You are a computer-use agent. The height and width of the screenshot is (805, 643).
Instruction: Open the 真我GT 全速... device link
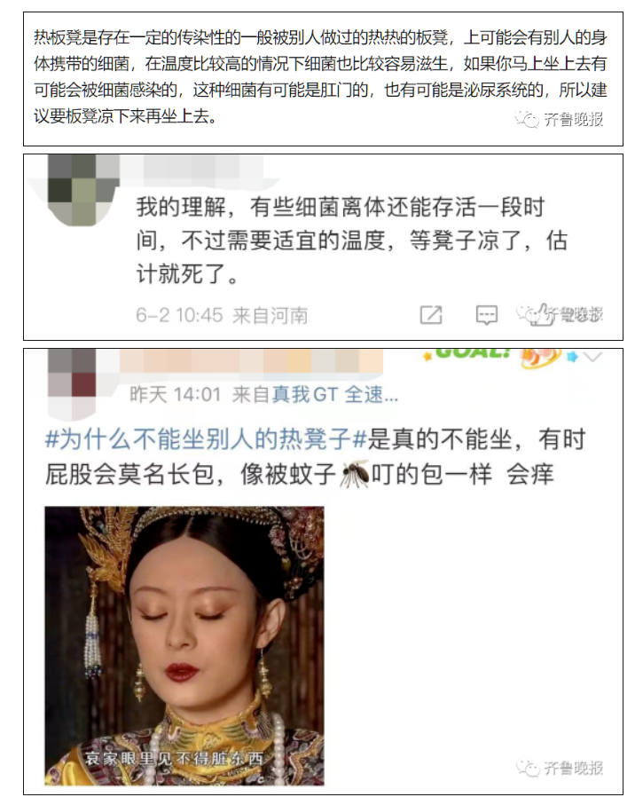[335, 395]
